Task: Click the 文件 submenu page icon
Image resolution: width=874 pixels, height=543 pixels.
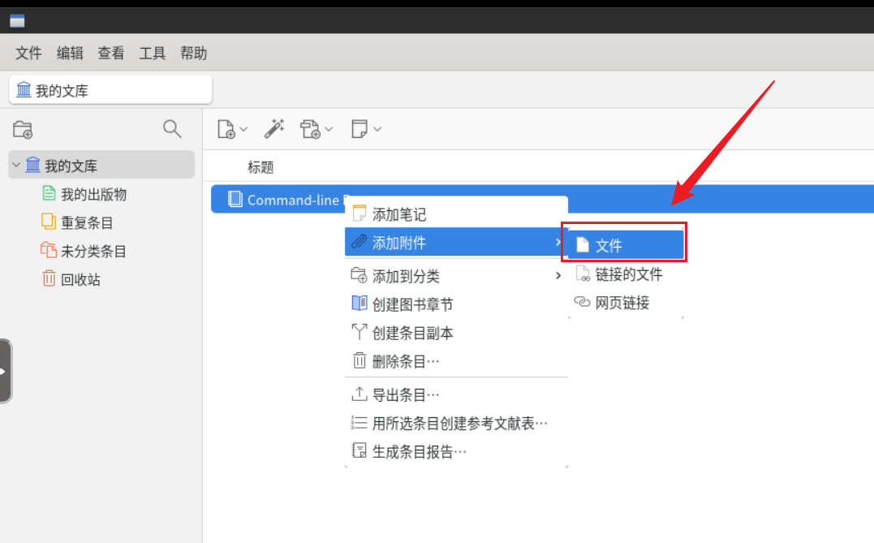Action: pyautogui.click(x=583, y=244)
